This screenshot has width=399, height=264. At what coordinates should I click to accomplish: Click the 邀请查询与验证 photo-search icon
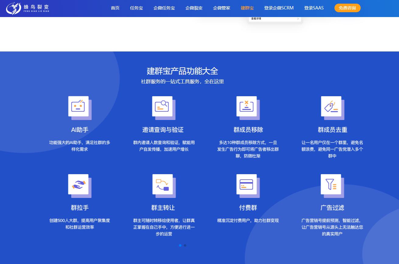(x=162, y=107)
